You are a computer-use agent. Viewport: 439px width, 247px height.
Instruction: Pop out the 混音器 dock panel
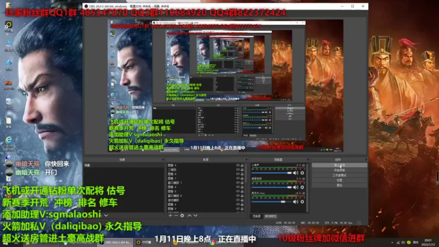click(x=308, y=160)
